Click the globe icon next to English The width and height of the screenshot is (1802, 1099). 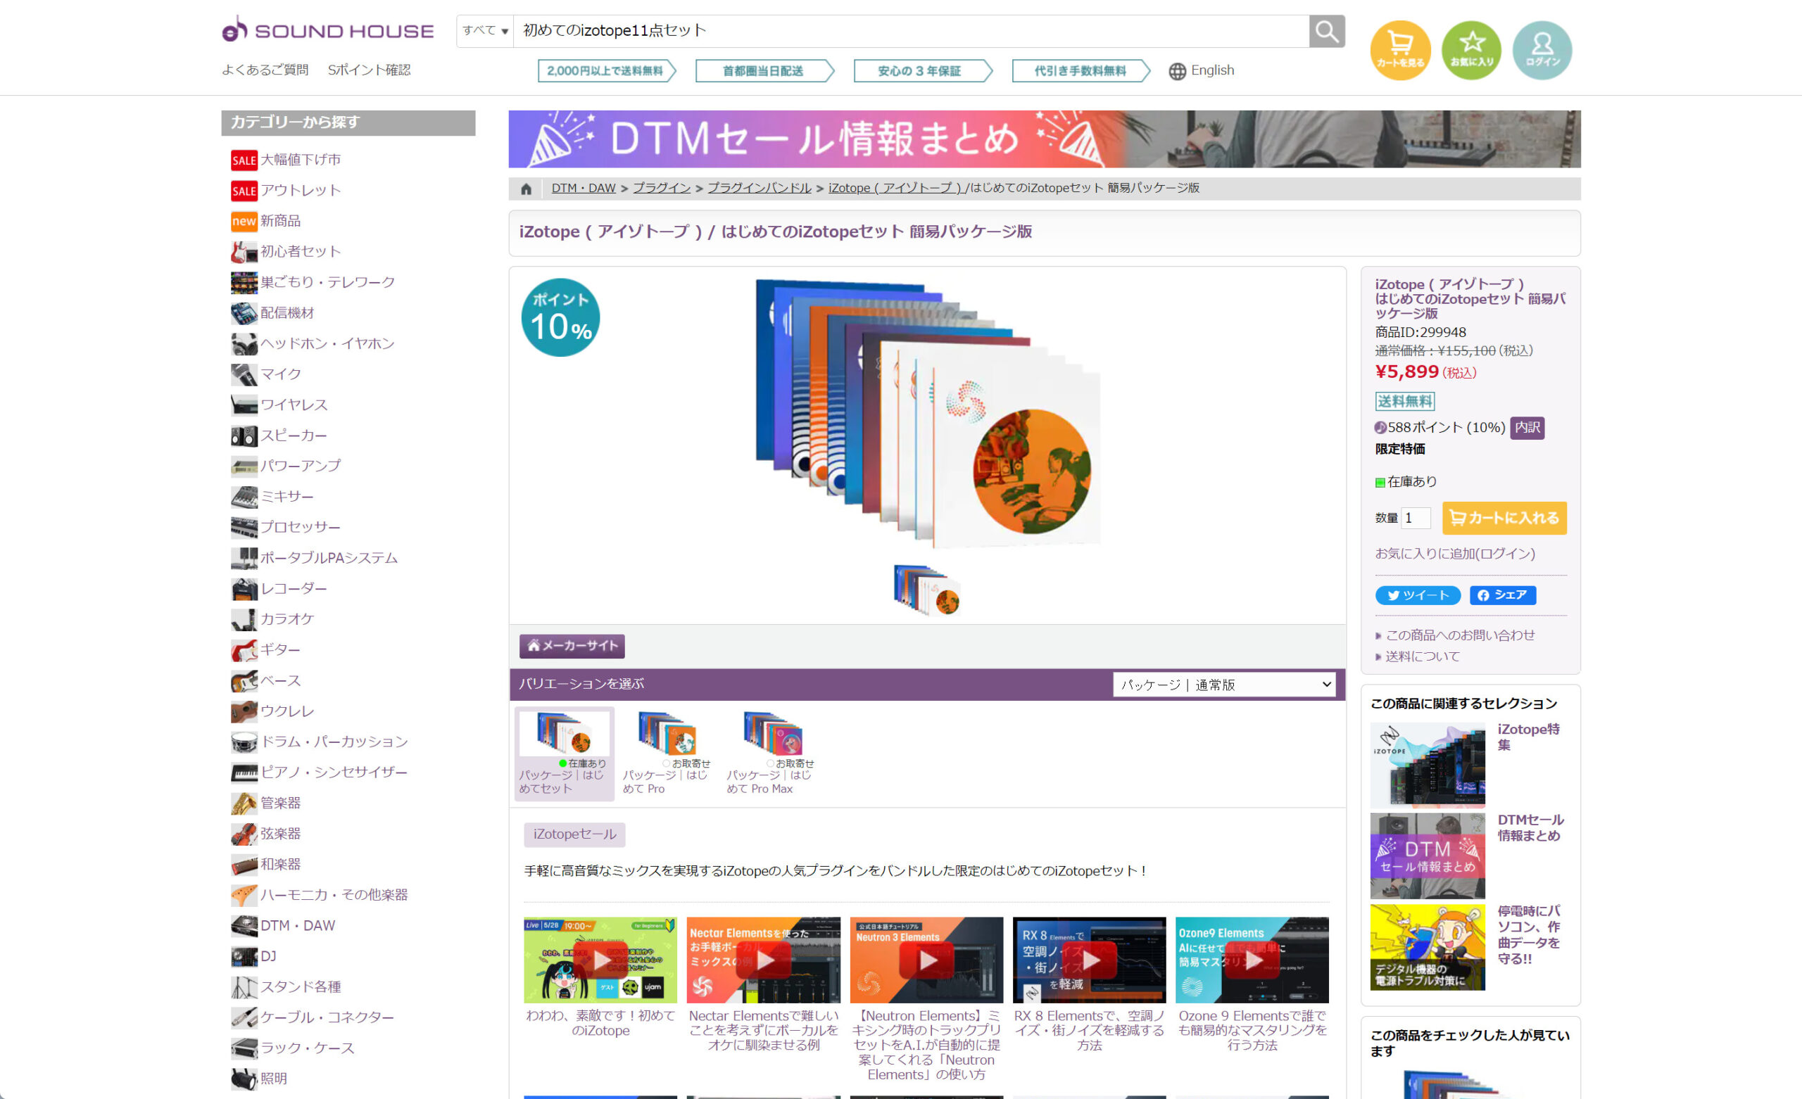pyautogui.click(x=1177, y=71)
